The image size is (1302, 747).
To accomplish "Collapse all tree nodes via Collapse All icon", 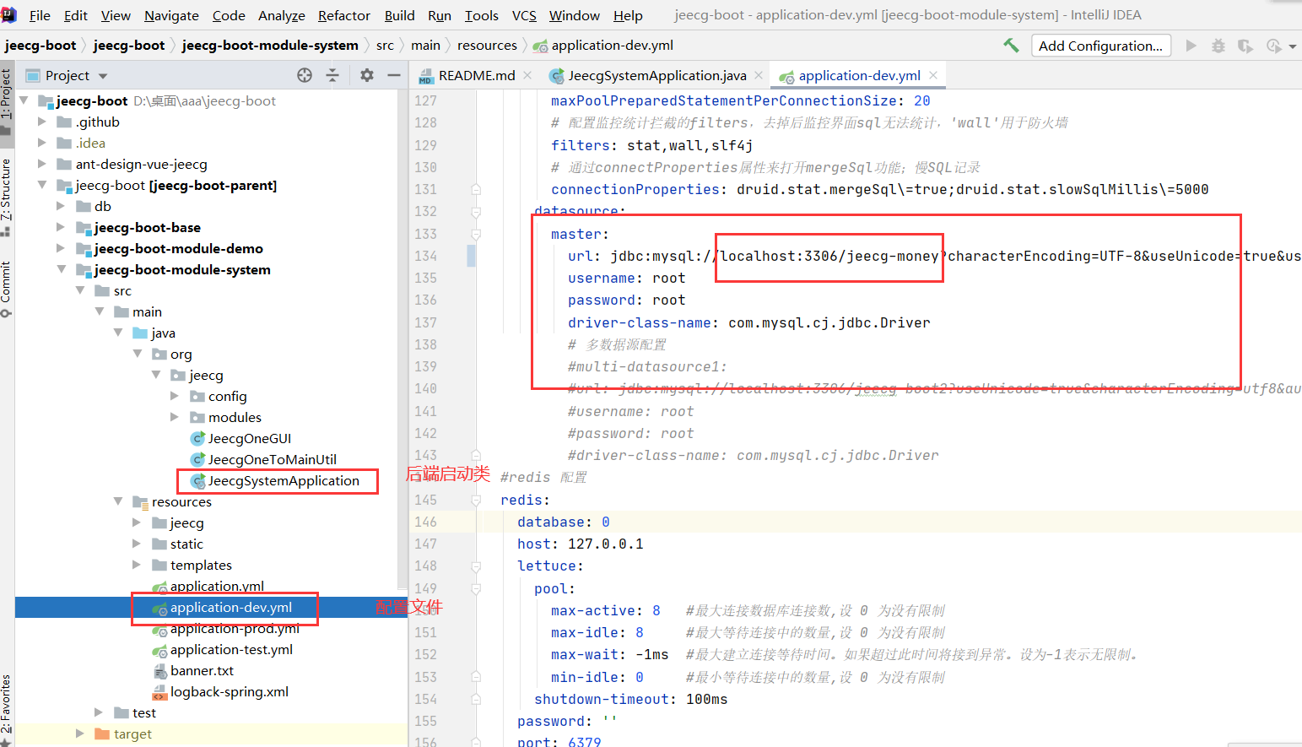I will (333, 75).
